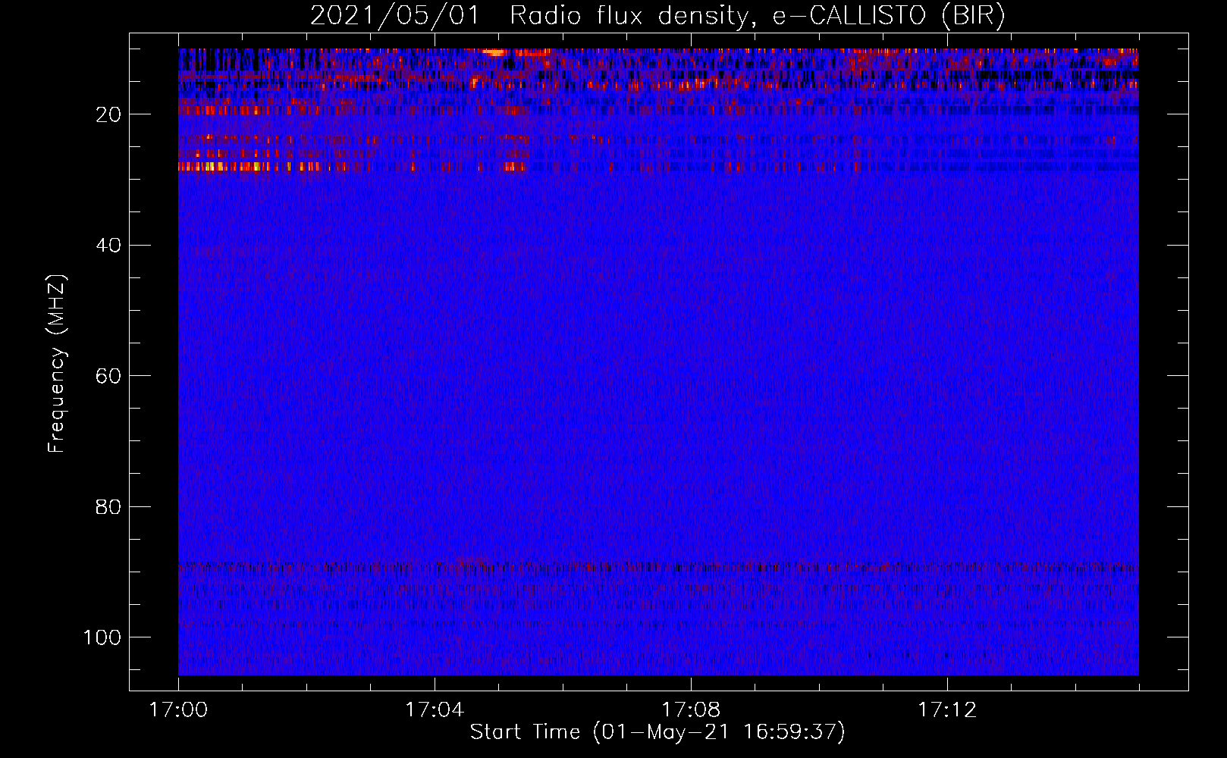Click the "40" frequency tick label
Image resolution: width=1227 pixels, height=758 pixels.
click(109, 245)
